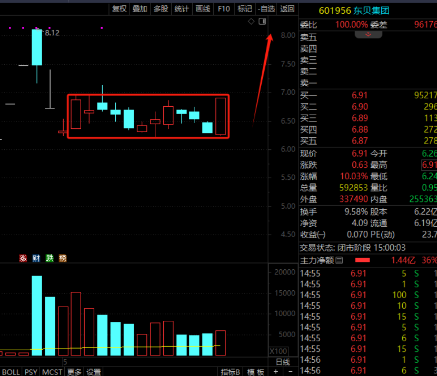Viewport: 437px width, 376px height.
Task: Click the 今开 opening price value
Action: (429, 154)
